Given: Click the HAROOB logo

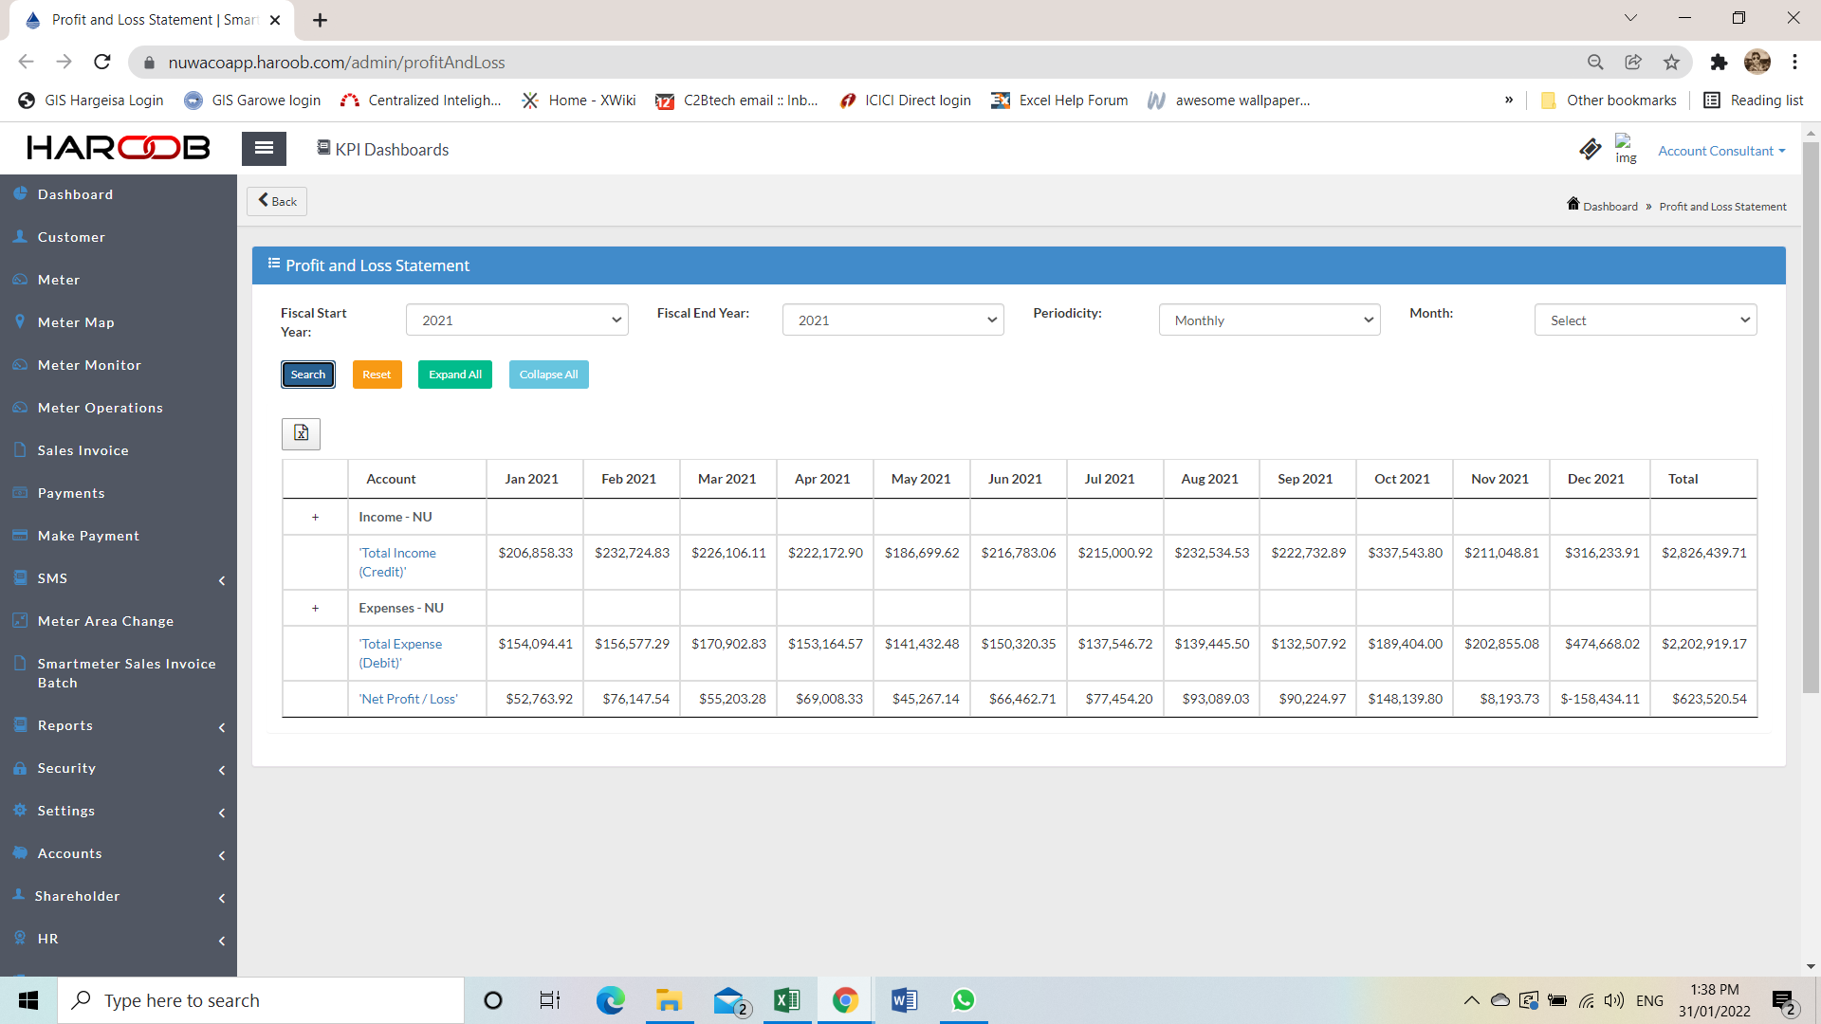Looking at the screenshot, I should (x=119, y=148).
